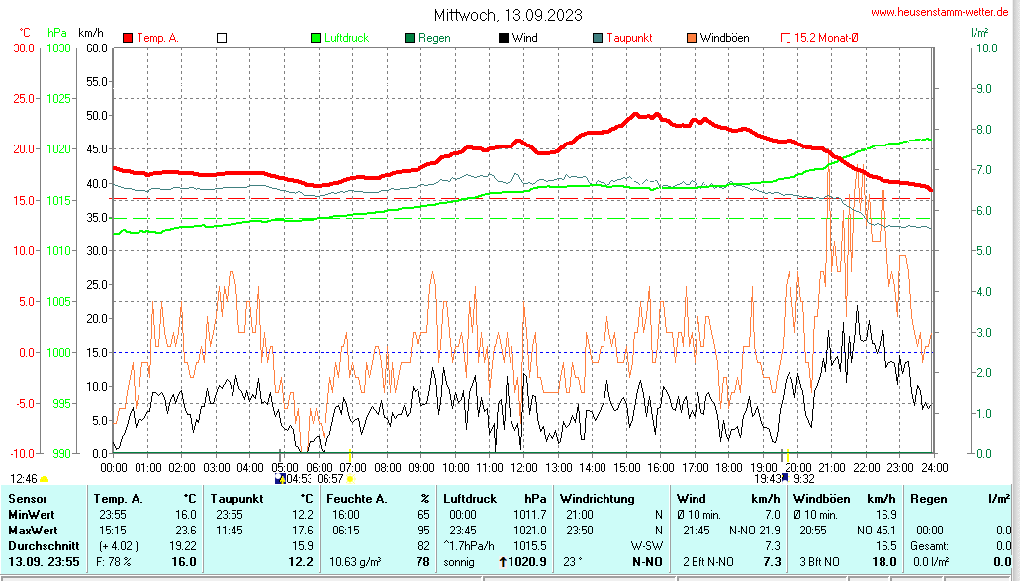Image resolution: width=1023 pixels, height=581 pixels.
Task: Click the bright green Luftdruck legend square
Action: point(316,38)
